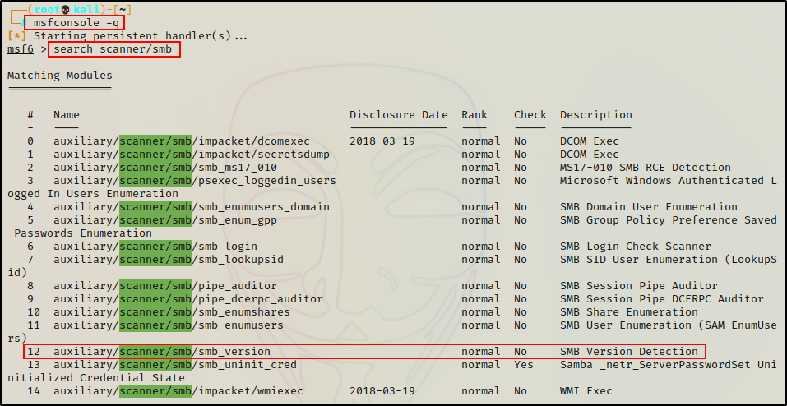The height and width of the screenshot is (406, 787).
Task: Click the Description column header
Action: click(595, 115)
